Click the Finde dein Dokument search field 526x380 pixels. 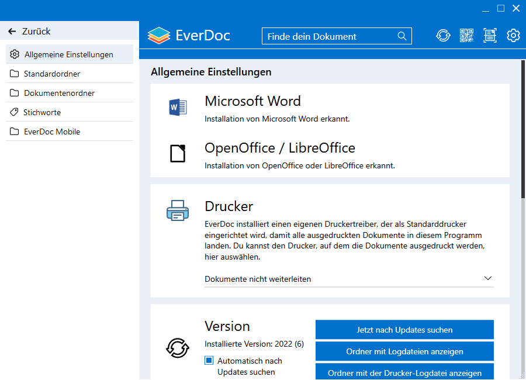330,36
